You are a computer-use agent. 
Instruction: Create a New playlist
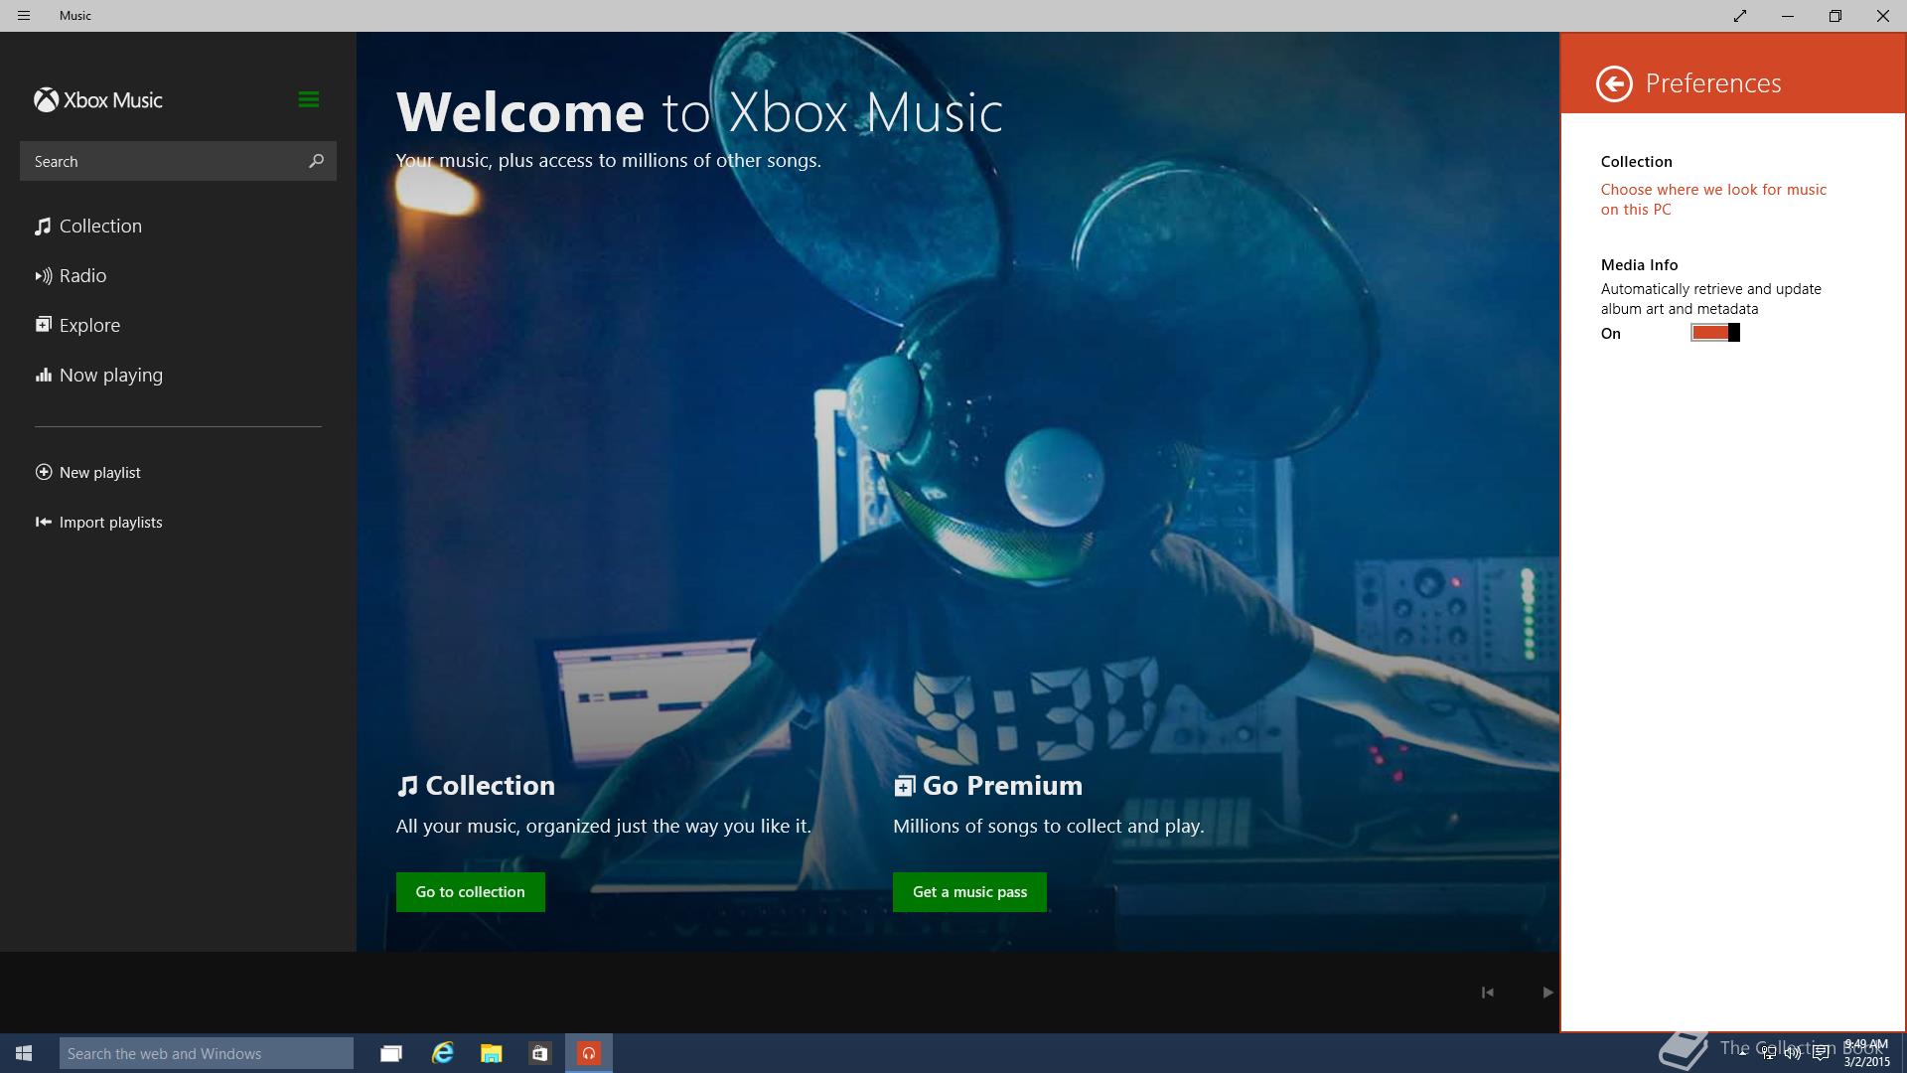tap(88, 473)
